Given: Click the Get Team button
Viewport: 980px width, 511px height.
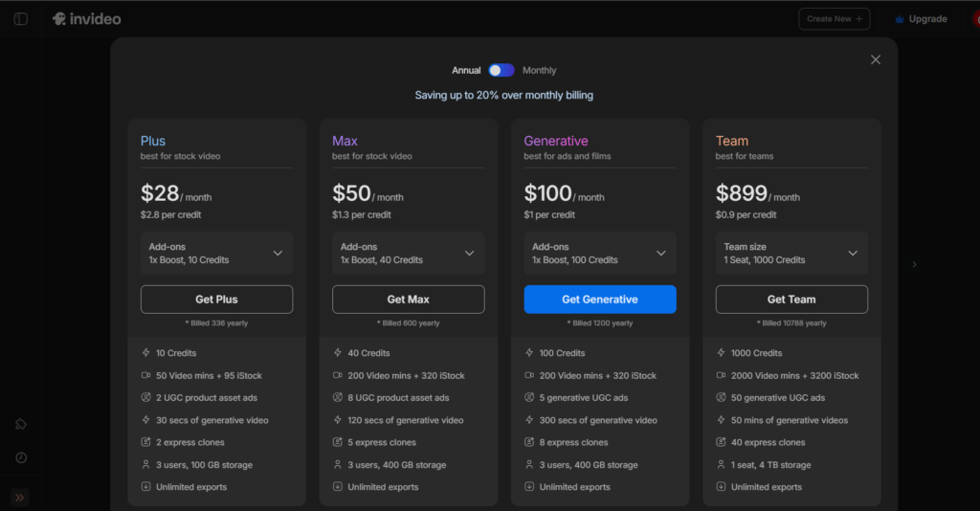Looking at the screenshot, I should 791,300.
